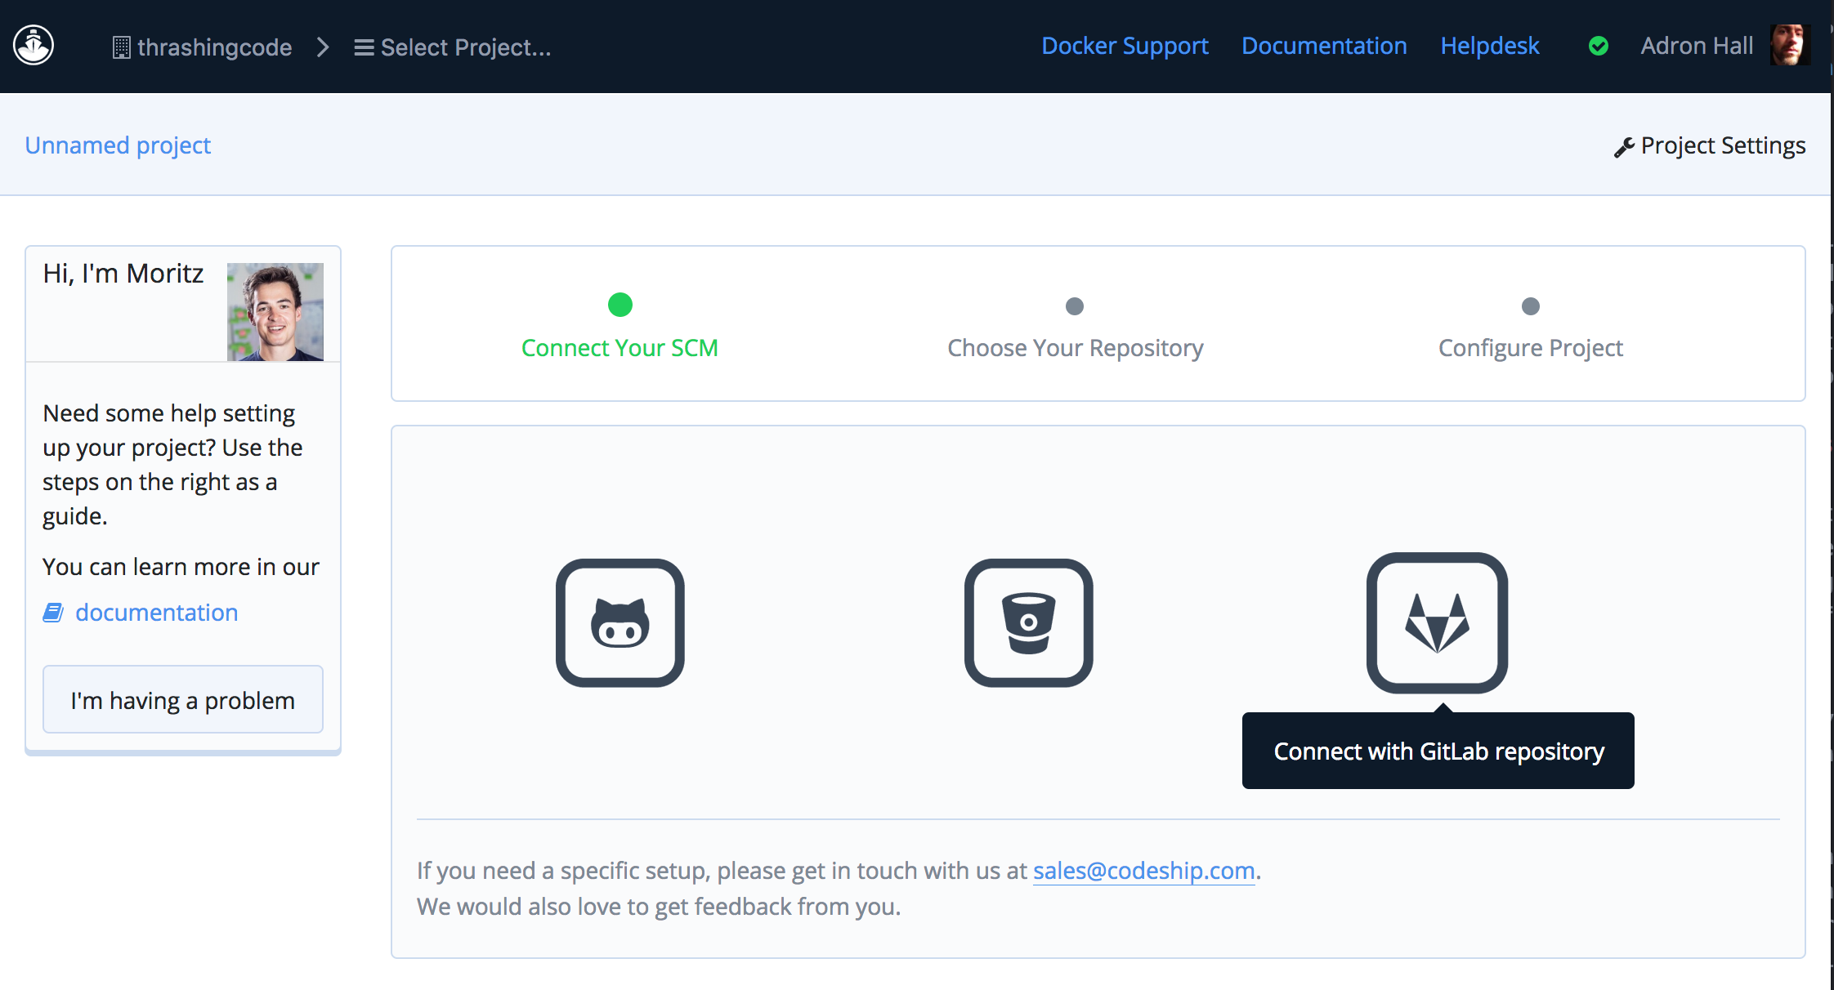1834x990 pixels.
Task: Click the book icon beside documentation
Action: [x=53, y=613]
